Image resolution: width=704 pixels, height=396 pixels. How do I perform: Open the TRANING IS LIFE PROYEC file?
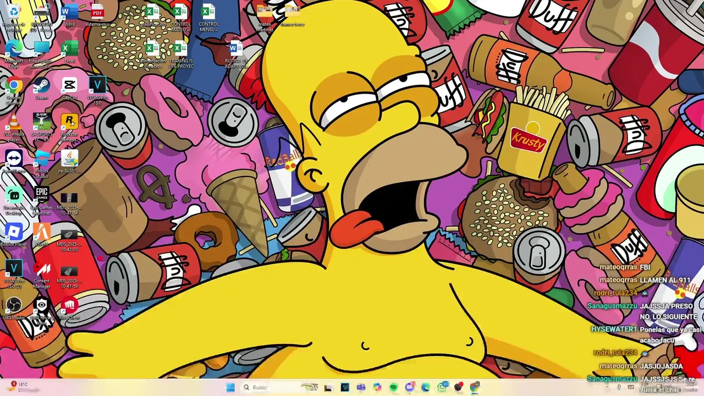tap(180, 54)
